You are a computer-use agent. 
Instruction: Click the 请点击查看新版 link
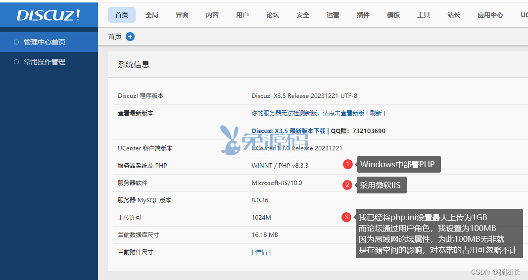point(343,113)
